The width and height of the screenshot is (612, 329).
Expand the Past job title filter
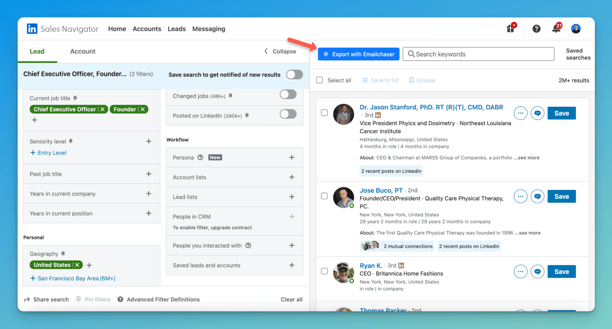pos(149,174)
